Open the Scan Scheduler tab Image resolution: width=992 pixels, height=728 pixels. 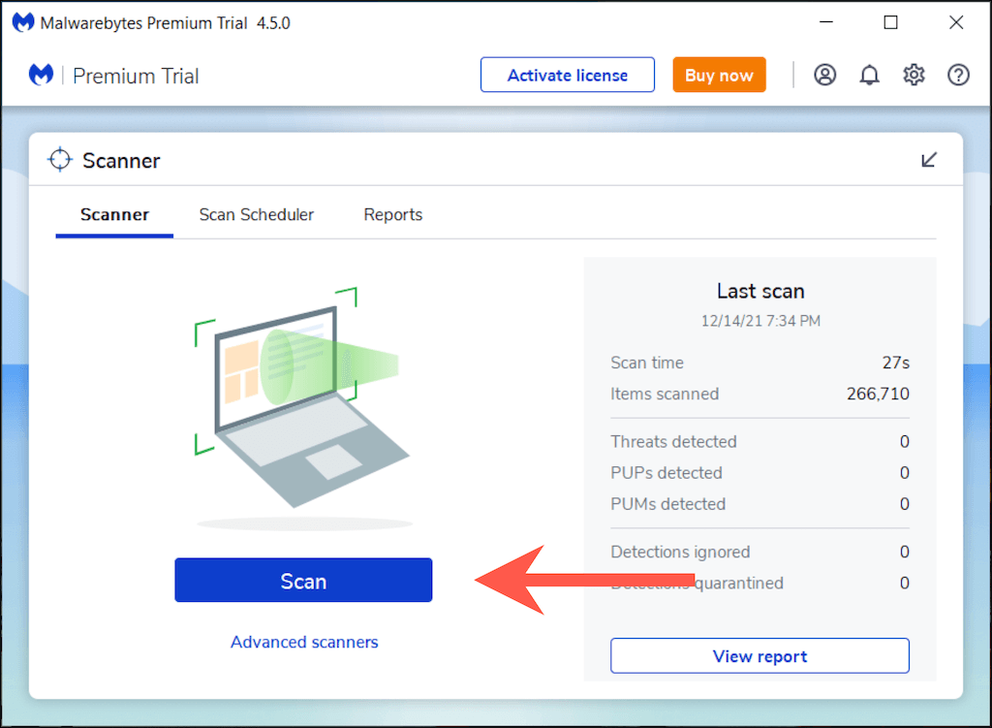(x=256, y=214)
